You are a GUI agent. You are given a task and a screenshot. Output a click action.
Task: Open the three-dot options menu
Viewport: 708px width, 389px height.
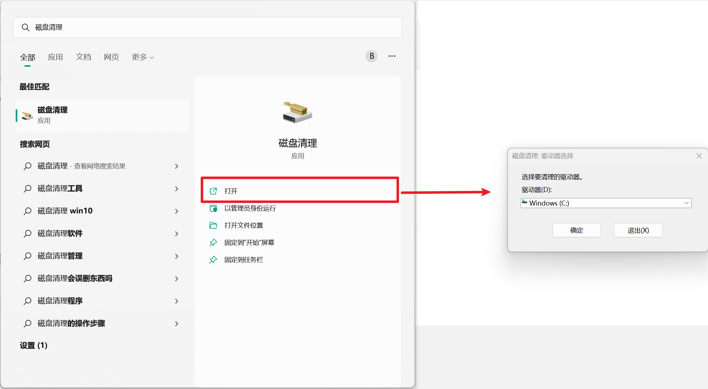(392, 56)
